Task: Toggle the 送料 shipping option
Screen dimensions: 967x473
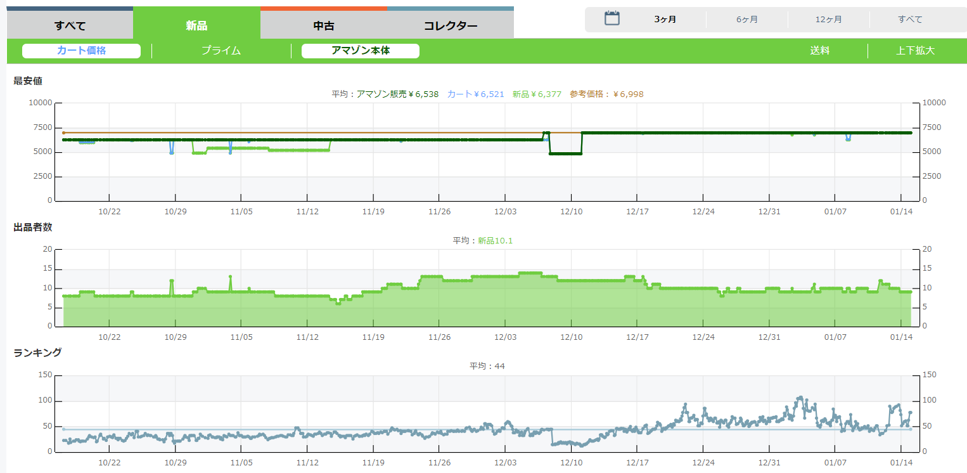Action: pos(819,51)
